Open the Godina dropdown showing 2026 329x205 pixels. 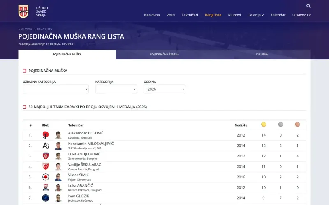(x=164, y=89)
